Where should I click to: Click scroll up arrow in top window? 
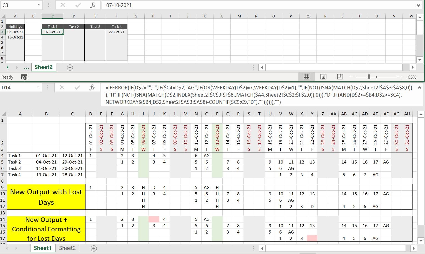pyautogui.click(x=419, y=17)
